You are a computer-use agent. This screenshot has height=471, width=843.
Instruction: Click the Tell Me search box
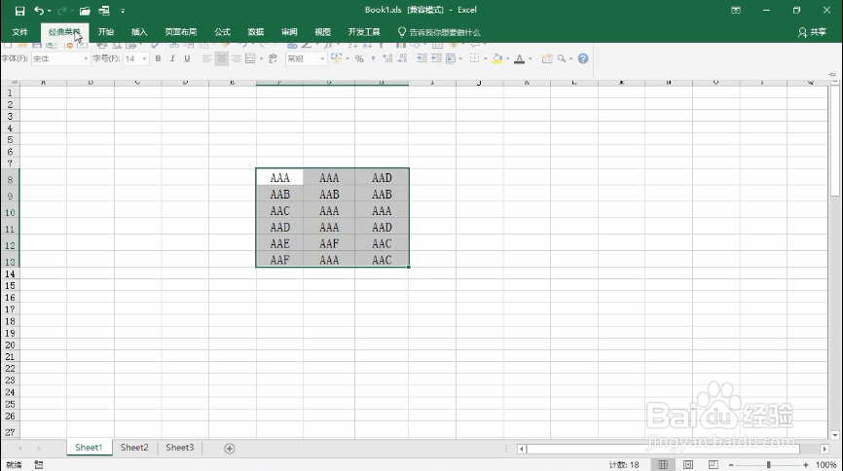[439, 32]
